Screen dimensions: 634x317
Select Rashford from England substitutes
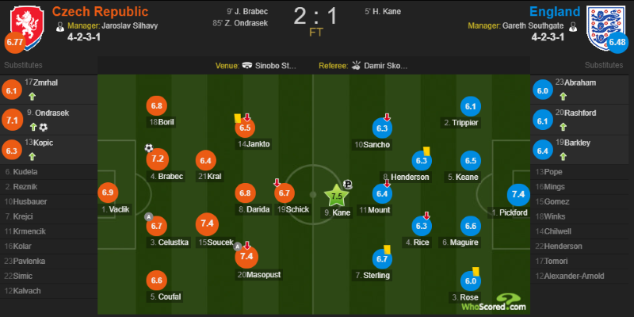pyautogui.click(x=581, y=120)
